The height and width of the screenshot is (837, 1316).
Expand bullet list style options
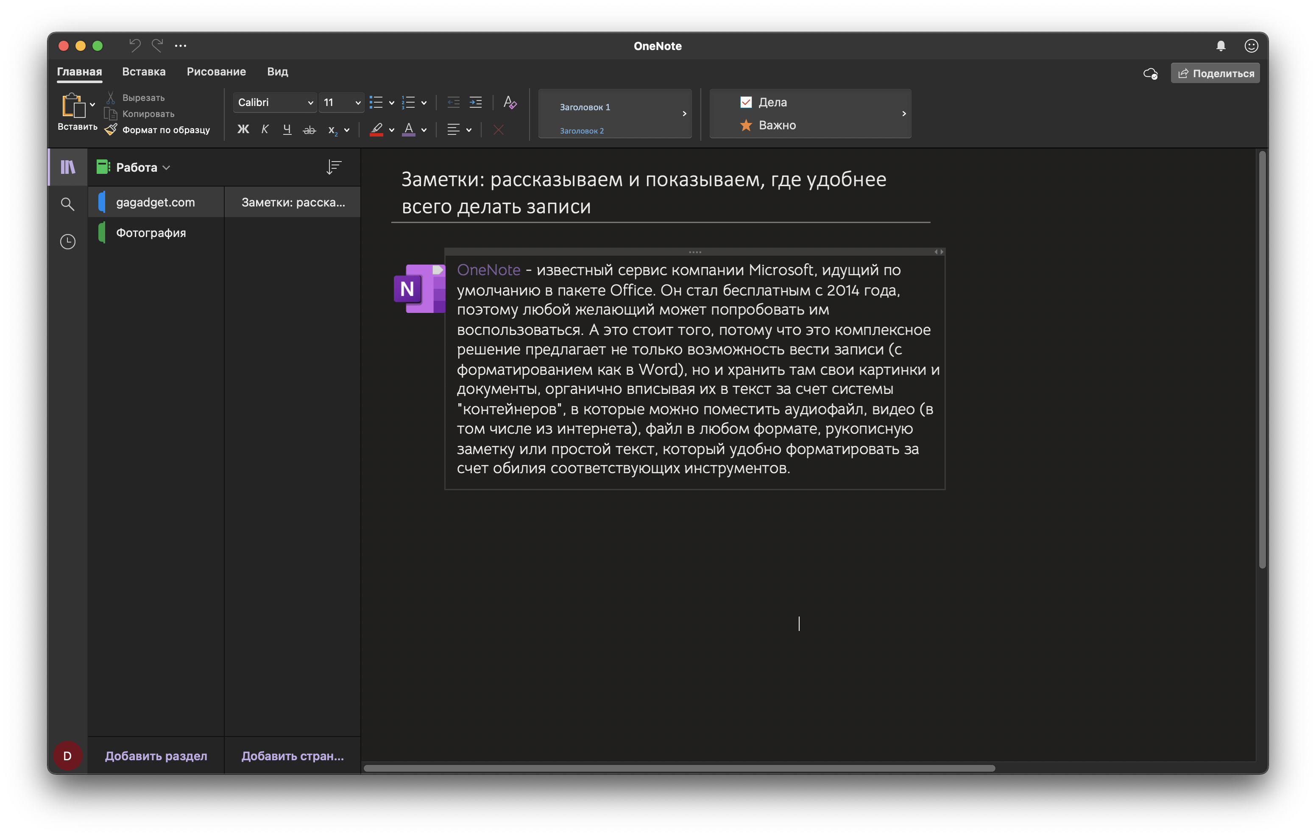391,103
